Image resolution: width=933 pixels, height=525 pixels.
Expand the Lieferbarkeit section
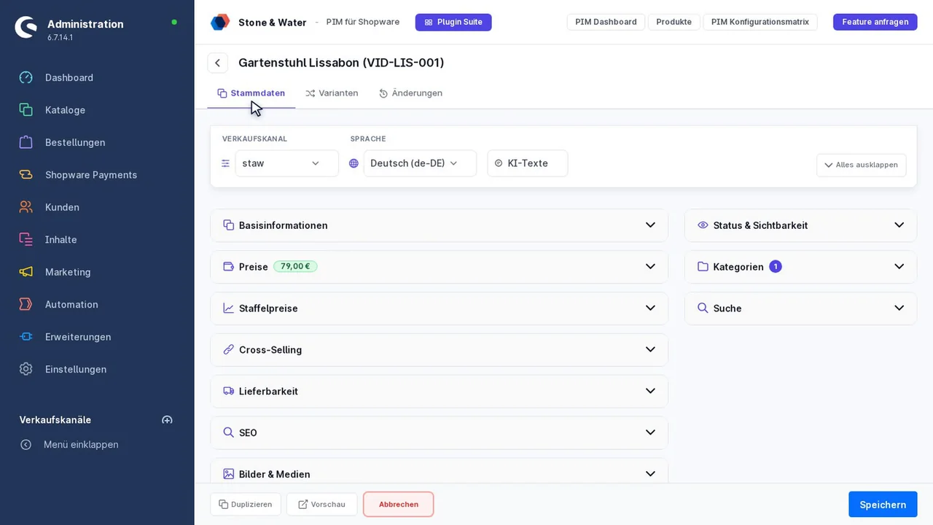(x=439, y=392)
